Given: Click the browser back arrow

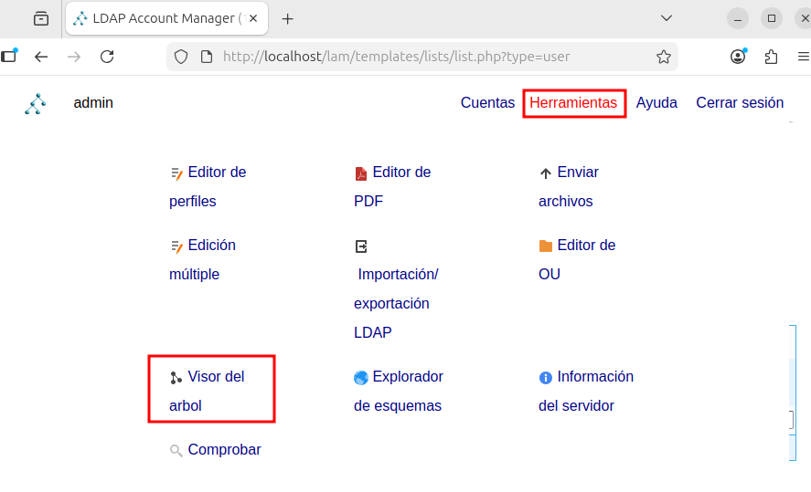Looking at the screenshot, I should tap(41, 57).
